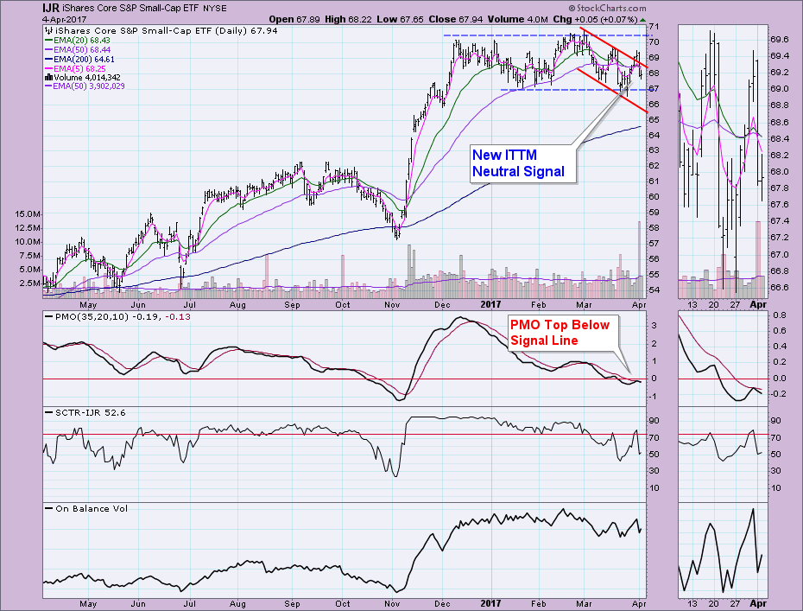Click the green up-arrow change icon

click(x=642, y=20)
